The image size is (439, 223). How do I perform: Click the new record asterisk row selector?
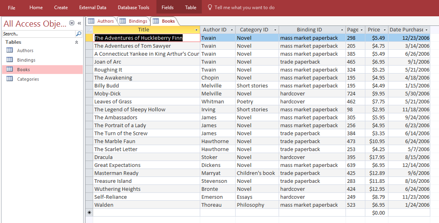89,213
